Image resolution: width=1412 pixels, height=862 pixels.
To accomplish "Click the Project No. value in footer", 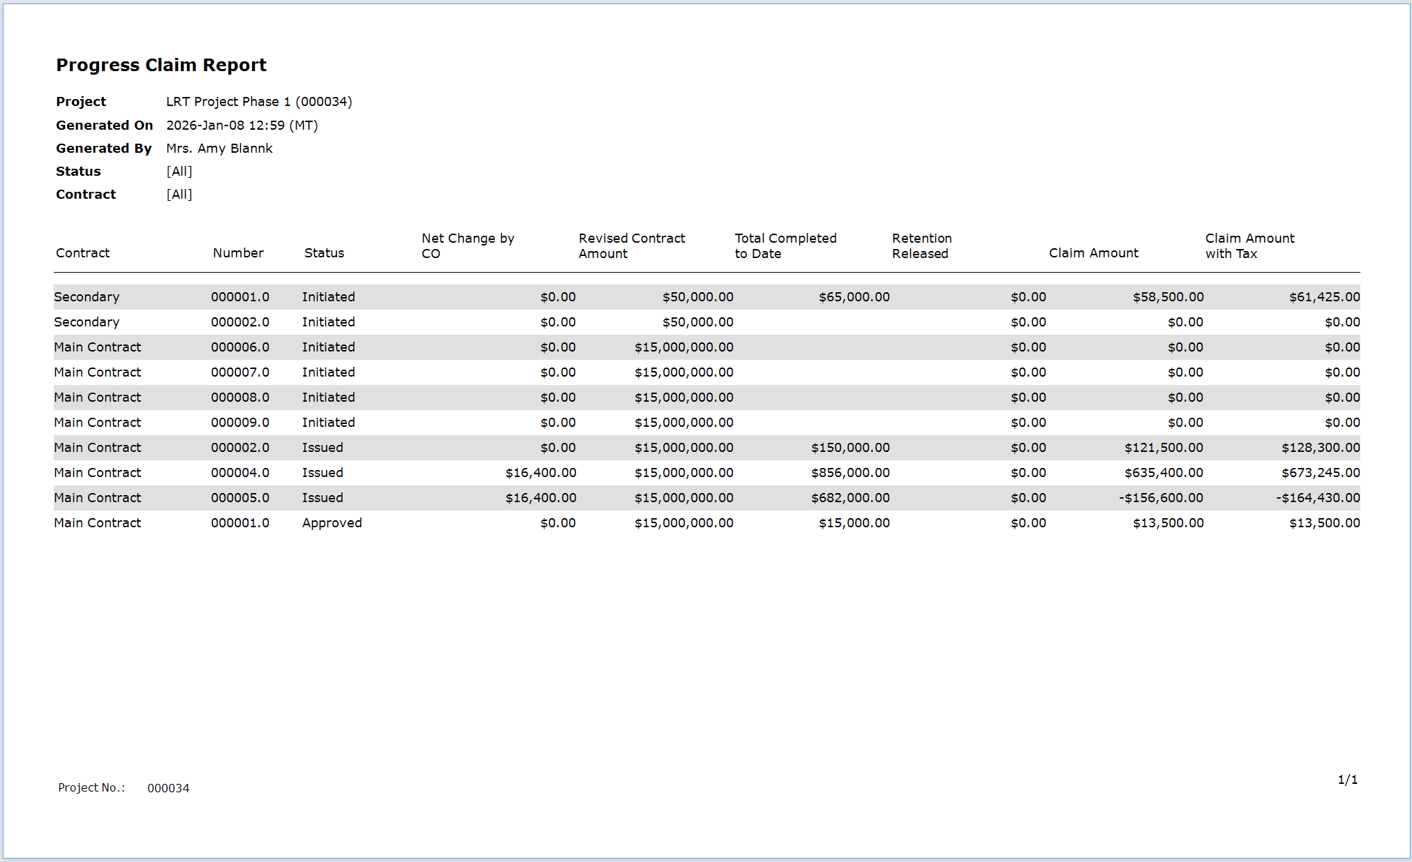I will (x=168, y=788).
